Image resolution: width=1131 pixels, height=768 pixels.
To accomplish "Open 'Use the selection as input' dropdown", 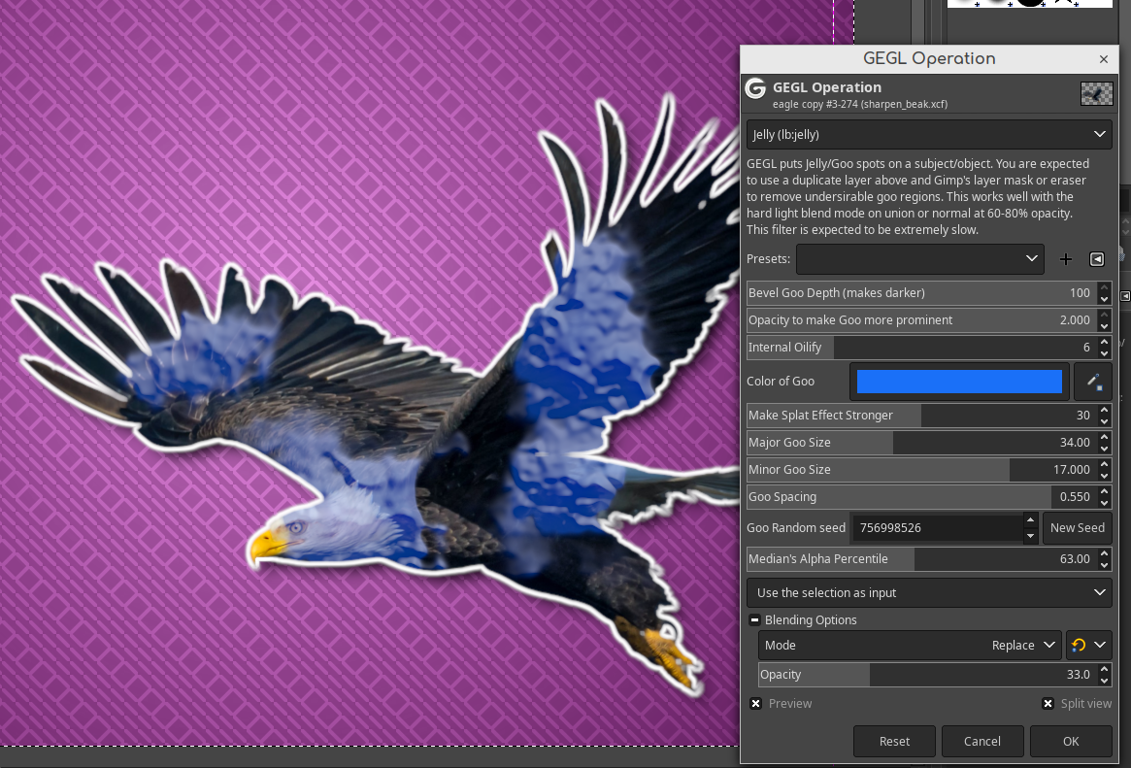I will pyautogui.click(x=929, y=593).
